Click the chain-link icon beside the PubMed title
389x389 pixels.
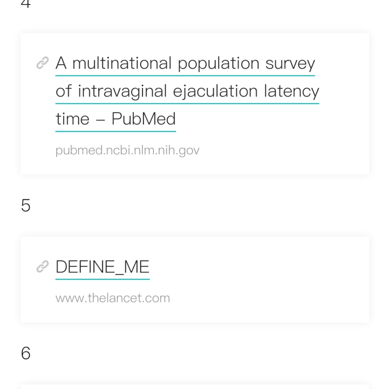[x=43, y=63]
